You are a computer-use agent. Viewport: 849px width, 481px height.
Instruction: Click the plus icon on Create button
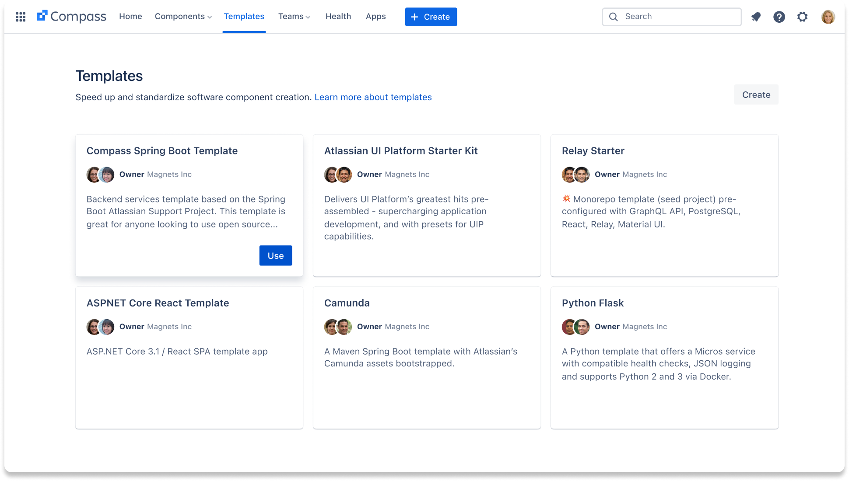pyautogui.click(x=414, y=17)
